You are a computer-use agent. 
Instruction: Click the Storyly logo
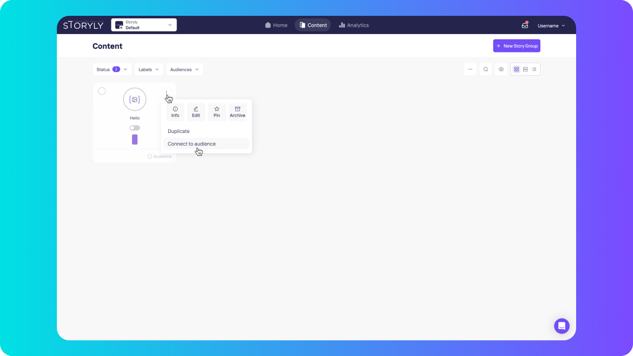click(x=83, y=25)
